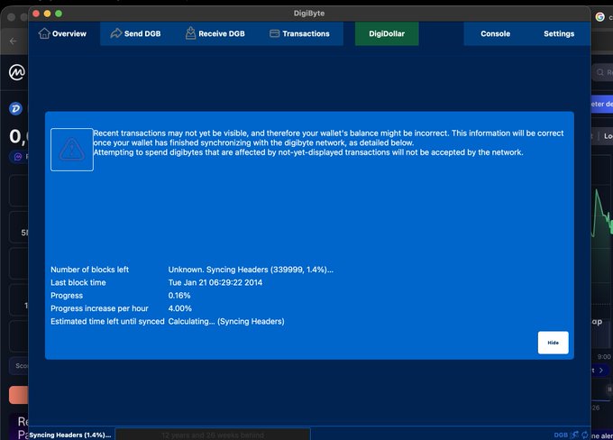Screen dimensions: 613x440
Task: Click the 'Unknown. Syncing Headers (339999, 1.4%)...' value
Action: pos(251,270)
